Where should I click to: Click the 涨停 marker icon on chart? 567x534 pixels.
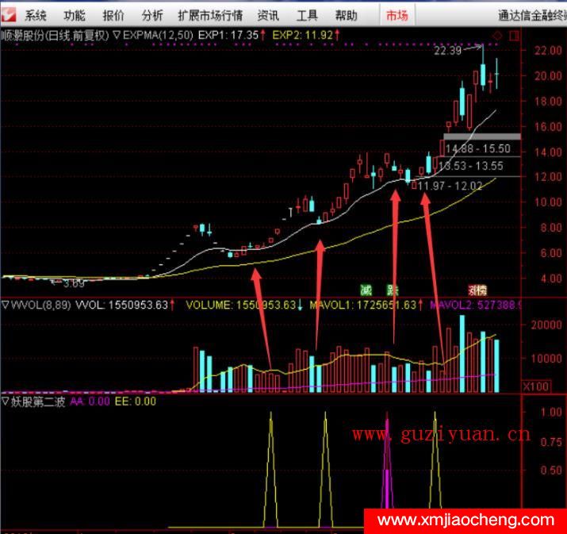tap(477, 289)
